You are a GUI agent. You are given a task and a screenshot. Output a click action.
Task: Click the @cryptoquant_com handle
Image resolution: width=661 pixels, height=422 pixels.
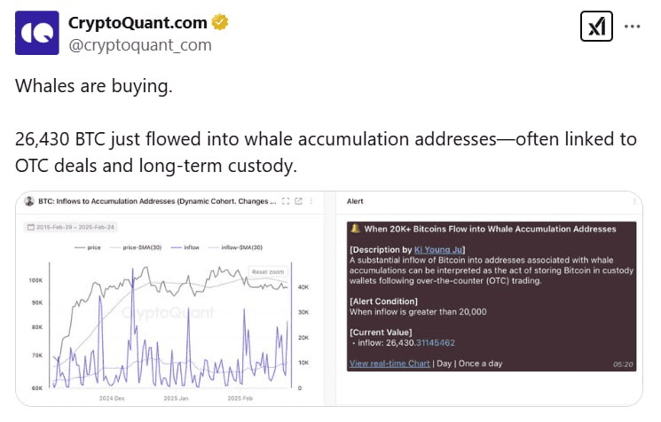(140, 44)
